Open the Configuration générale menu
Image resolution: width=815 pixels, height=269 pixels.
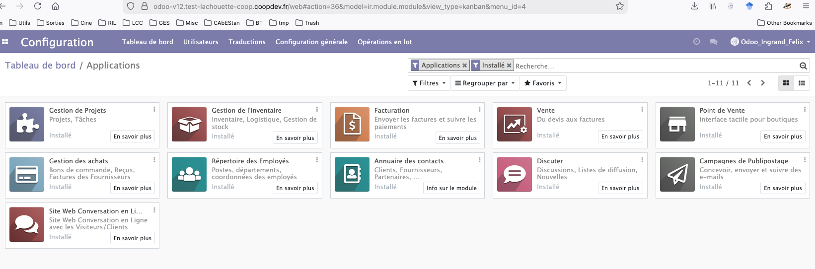click(x=311, y=42)
